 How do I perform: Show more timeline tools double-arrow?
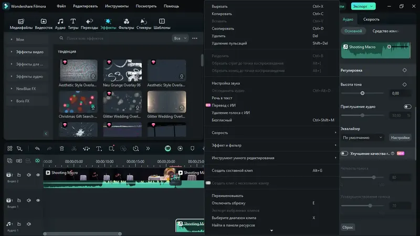(148, 148)
